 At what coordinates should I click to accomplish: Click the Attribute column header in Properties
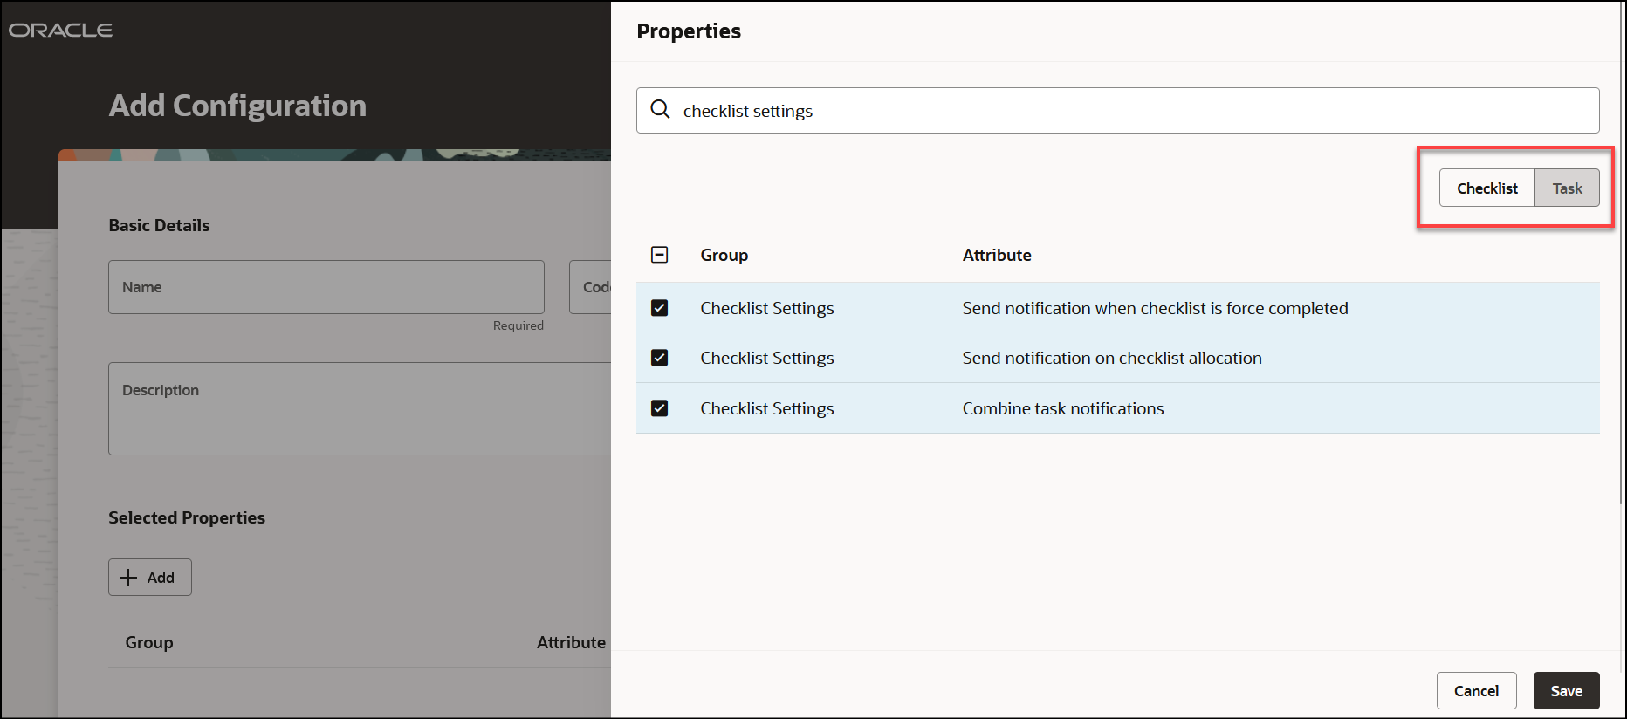coord(997,255)
